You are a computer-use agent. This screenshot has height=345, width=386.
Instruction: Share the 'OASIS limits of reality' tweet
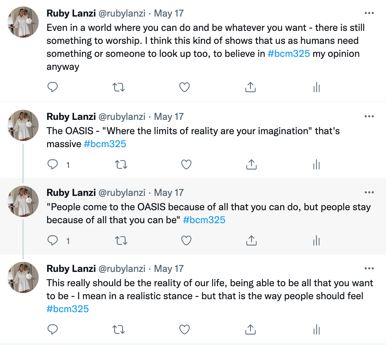(x=251, y=165)
